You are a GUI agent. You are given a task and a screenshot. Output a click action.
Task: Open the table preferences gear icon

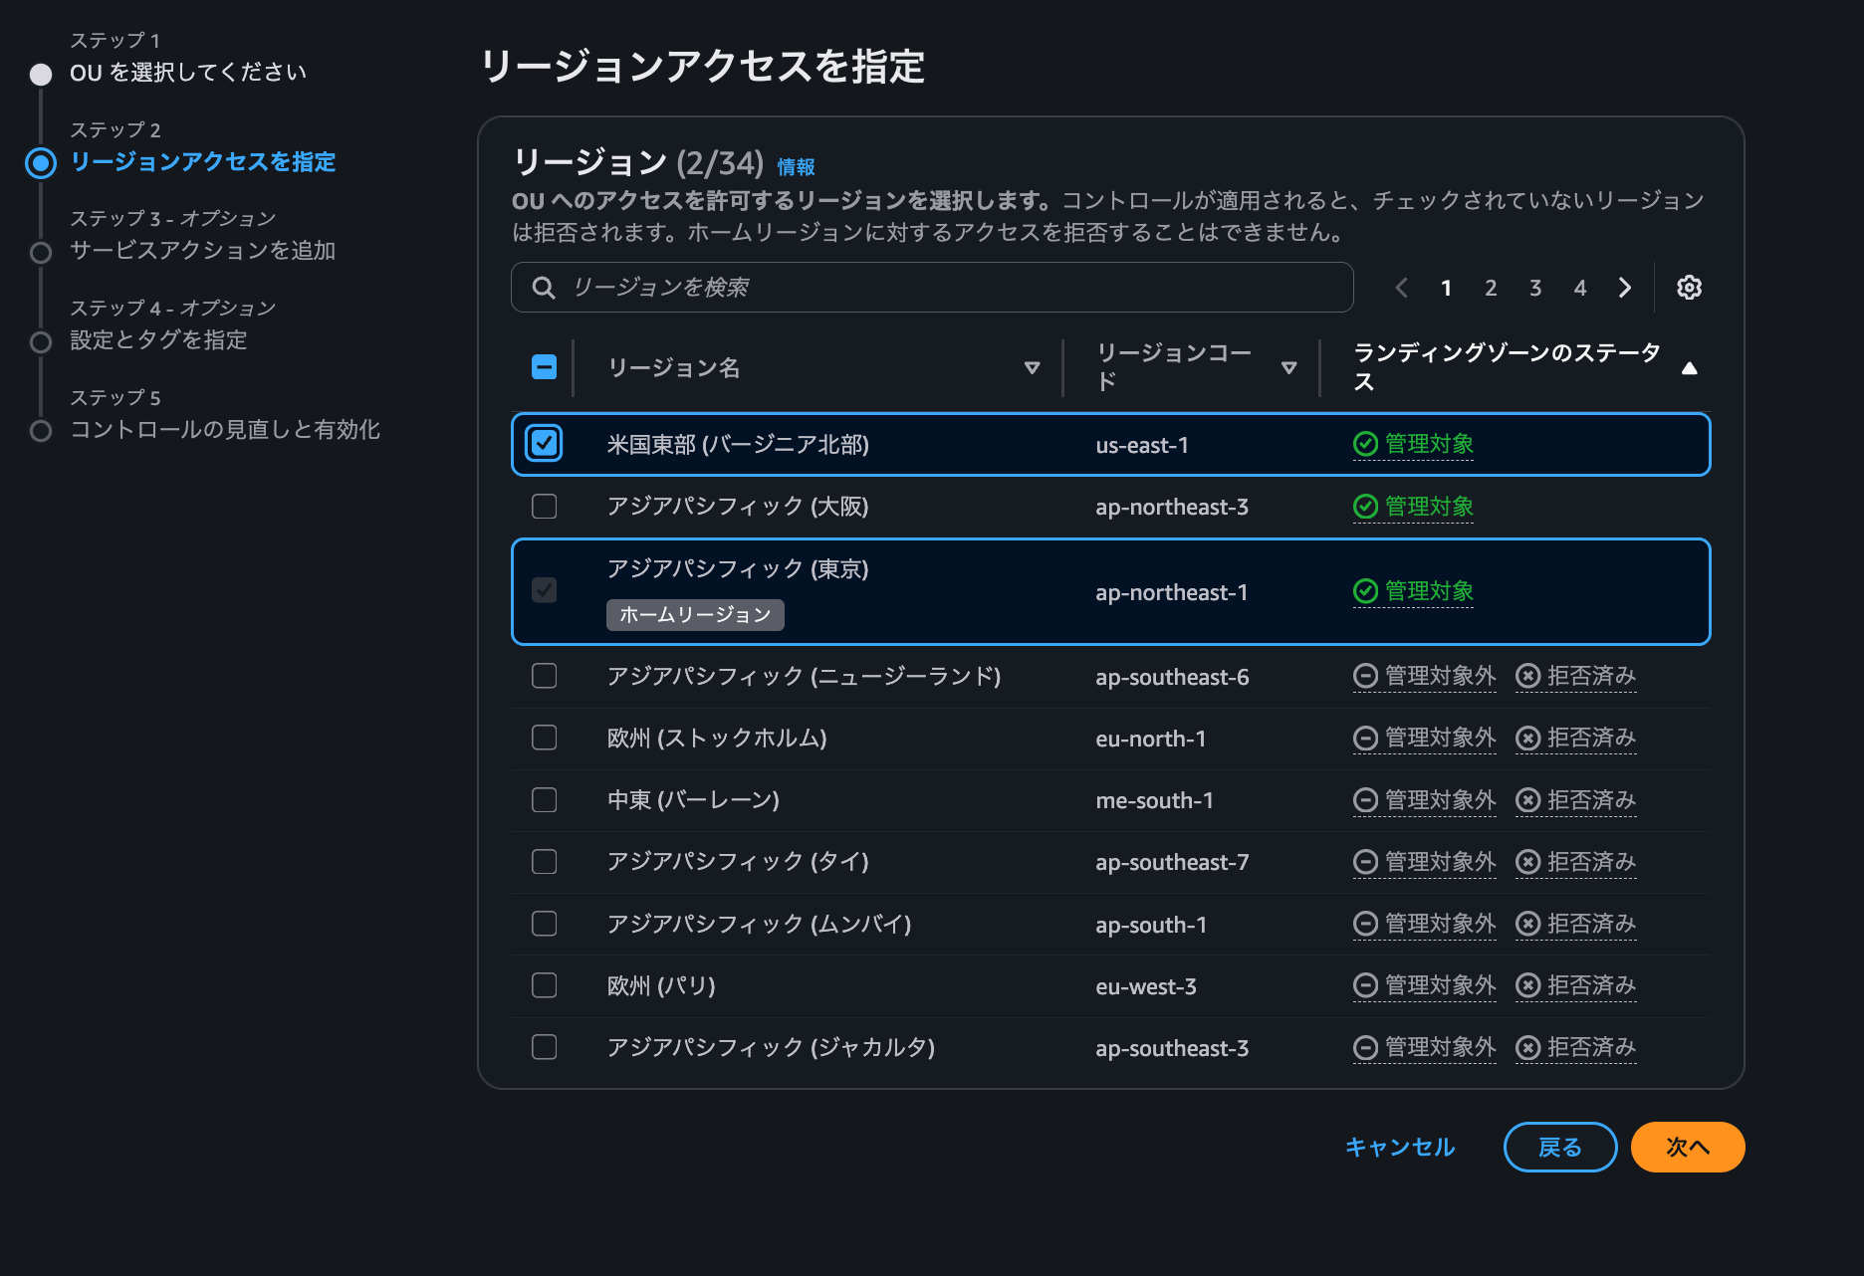[x=1688, y=288]
